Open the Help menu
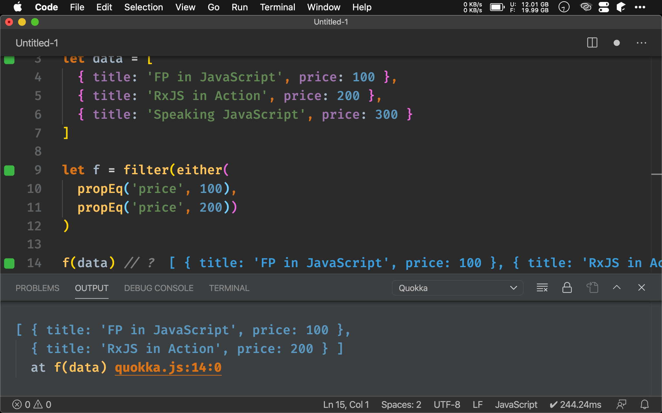662x413 pixels. [362, 7]
